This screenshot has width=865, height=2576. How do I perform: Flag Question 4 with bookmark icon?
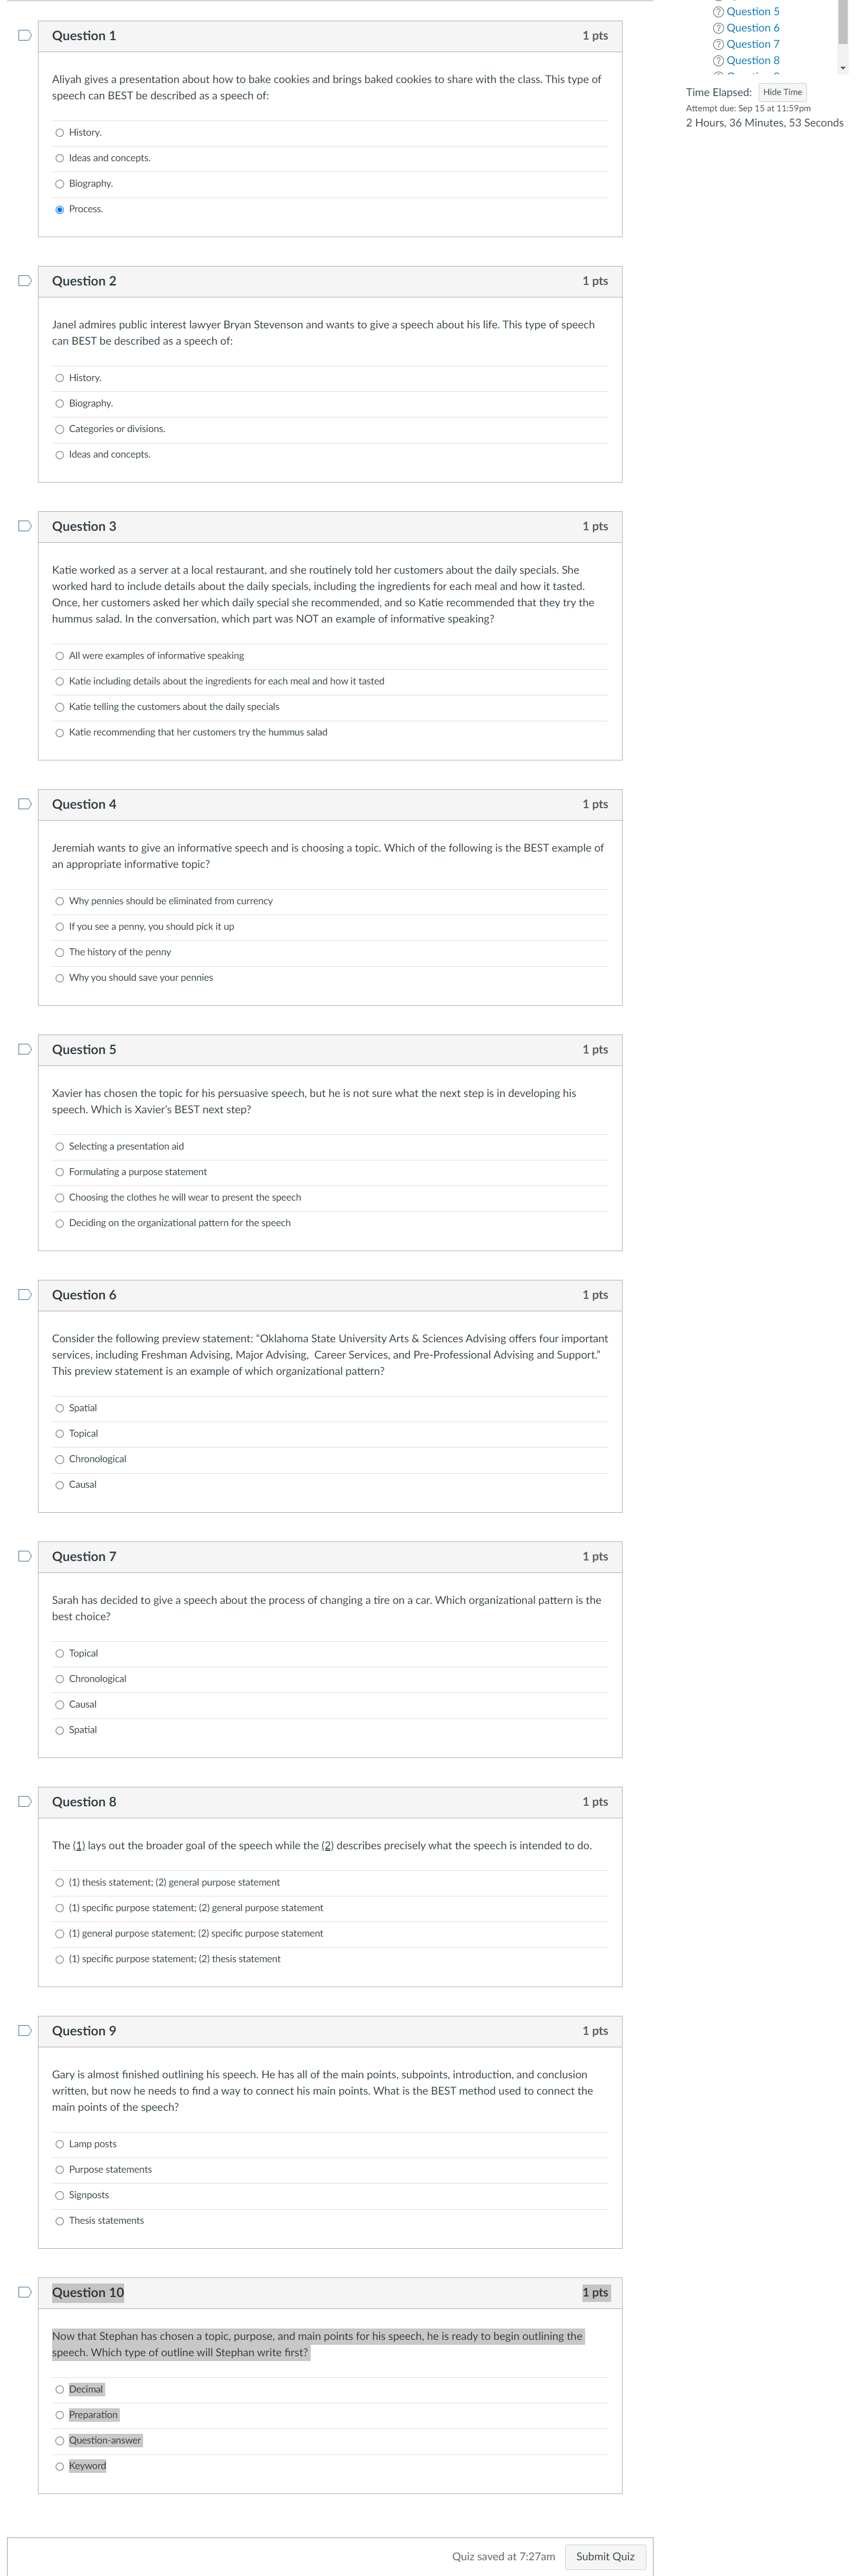pos(25,804)
